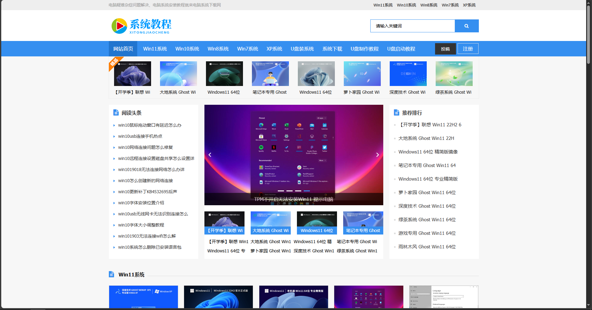Click the 注册 button
This screenshot has width=592, height=310.
[468, 48]
